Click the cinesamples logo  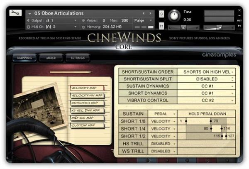coord(219,55)
